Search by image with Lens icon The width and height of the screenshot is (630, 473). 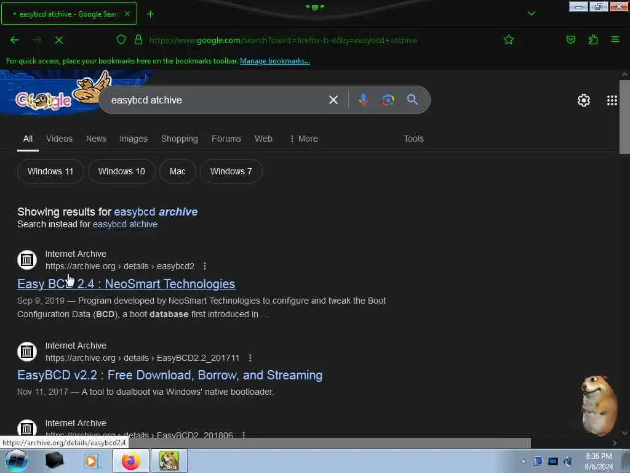click(x=388, y=100)
